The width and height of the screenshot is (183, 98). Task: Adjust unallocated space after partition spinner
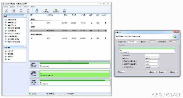point(158,64)
